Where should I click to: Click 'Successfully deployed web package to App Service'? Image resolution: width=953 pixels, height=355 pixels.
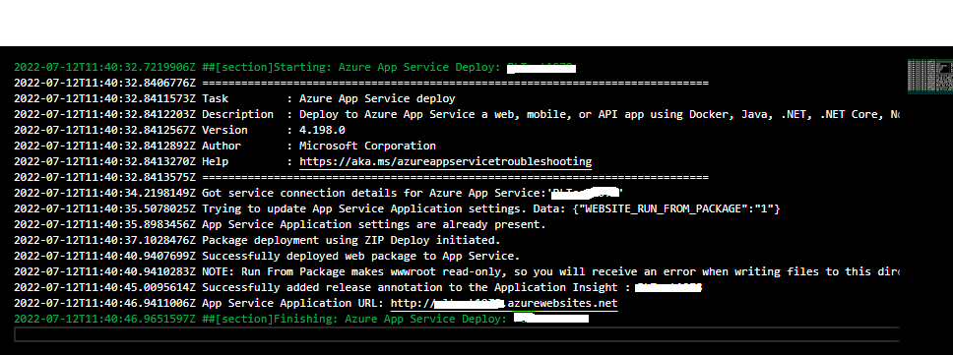[x=267, y=256]
